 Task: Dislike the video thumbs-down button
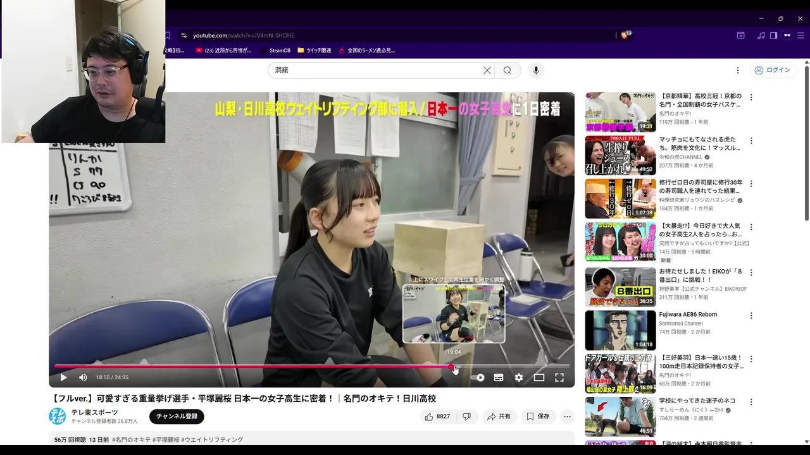pos(466,416)
